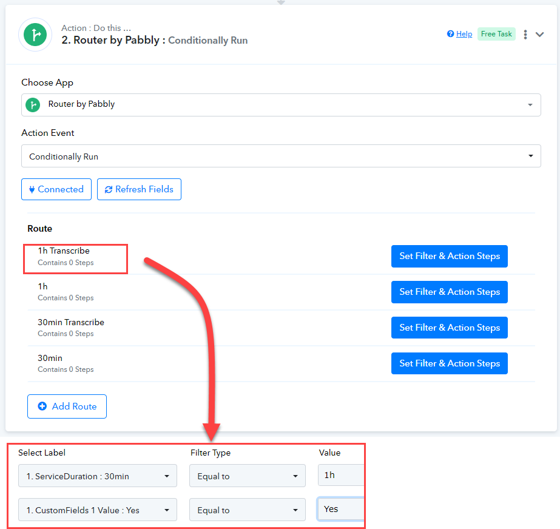560x529 pixels.
Task: Open Filter Type dropdown for CustomFields row
Action: pyautogui.click(x=247, y=510)
